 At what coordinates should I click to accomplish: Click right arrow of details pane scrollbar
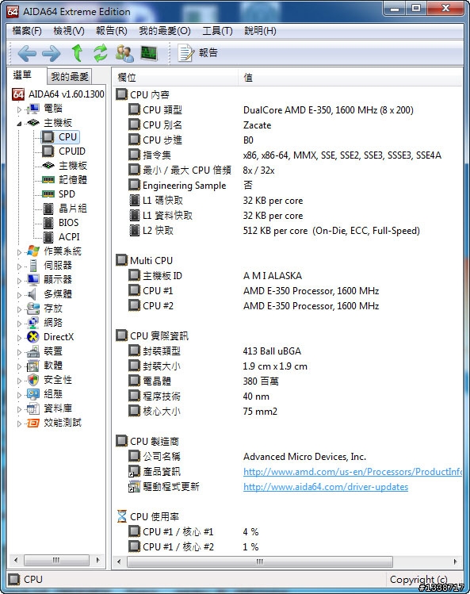coord(456,561)
